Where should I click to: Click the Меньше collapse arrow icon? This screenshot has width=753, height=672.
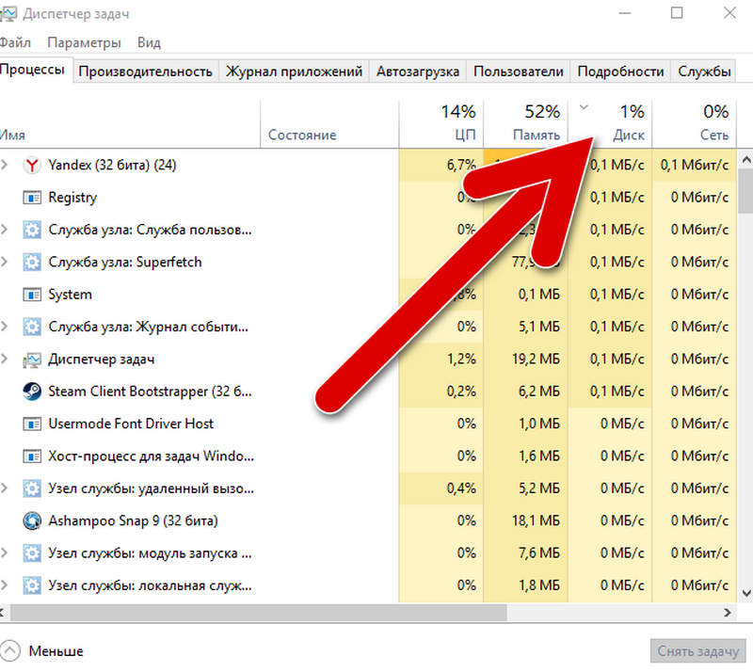pyautogui.click(x=9, y=651)
